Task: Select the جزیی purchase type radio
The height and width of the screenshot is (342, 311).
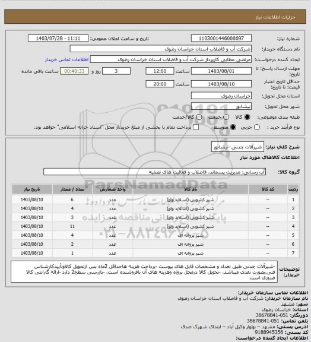Action: 257,127
